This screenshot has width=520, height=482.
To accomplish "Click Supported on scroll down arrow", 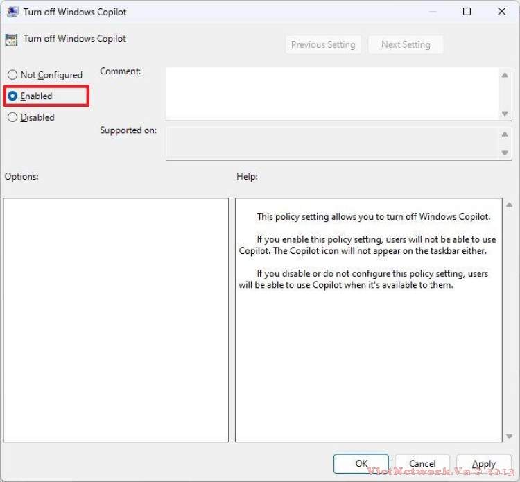I will 505,153.
